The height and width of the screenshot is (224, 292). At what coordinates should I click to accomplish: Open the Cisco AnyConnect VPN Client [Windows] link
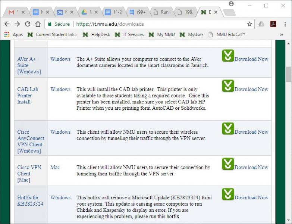click(x=31, y=141)
